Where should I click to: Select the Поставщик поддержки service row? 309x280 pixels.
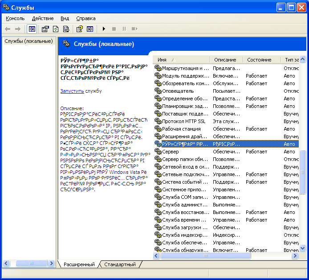click(x=226, y=114)
